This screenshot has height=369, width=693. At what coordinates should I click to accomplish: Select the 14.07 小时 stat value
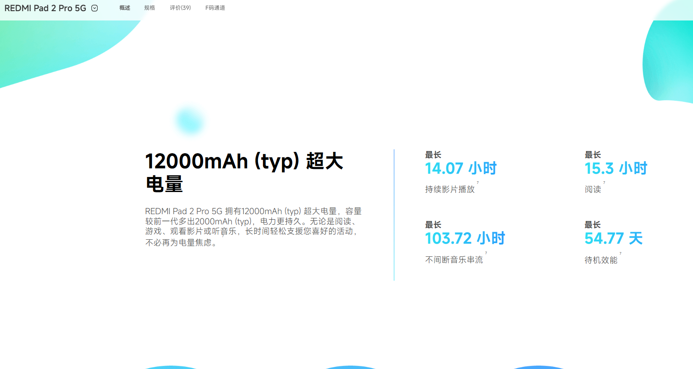click(x=461, y=169)
